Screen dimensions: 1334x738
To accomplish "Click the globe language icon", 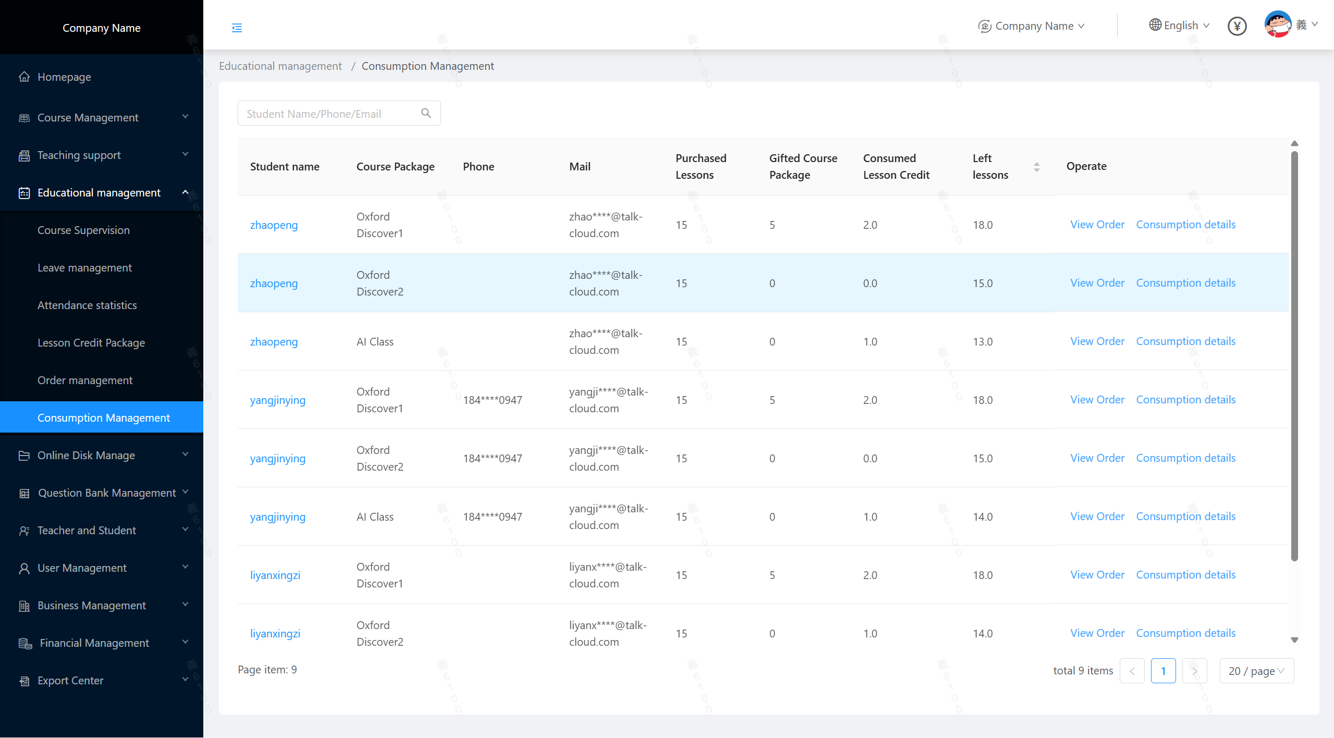I will click(x=1155, y=25).
